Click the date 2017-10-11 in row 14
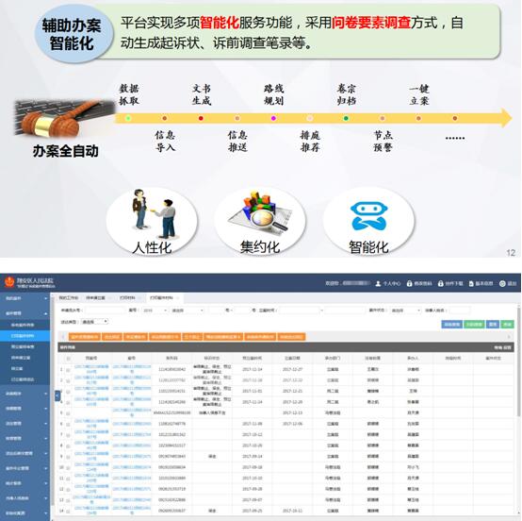The width and height of the screenshot is (522, 521). (292, 511)
